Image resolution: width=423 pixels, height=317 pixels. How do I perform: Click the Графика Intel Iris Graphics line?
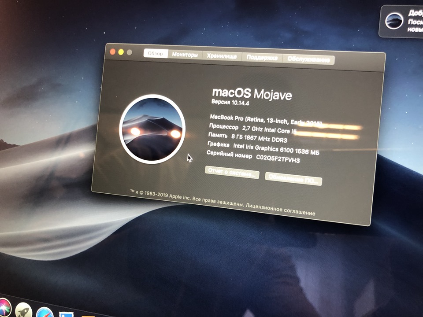[263, 148]
